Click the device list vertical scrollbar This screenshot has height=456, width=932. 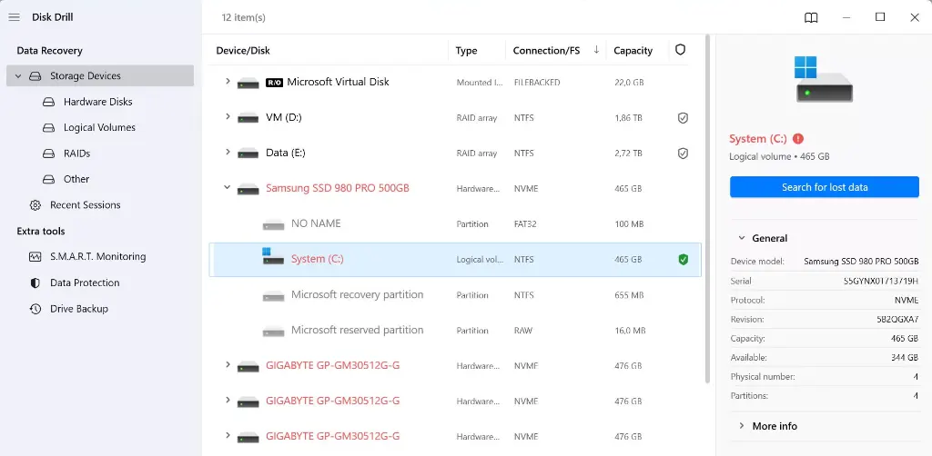(x=708, y=209)
